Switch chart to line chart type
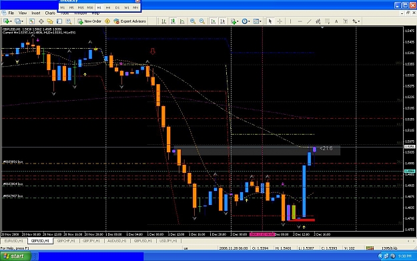Image resolution: width=417 pixels, height=261 pixels. (x=182, y=21)
